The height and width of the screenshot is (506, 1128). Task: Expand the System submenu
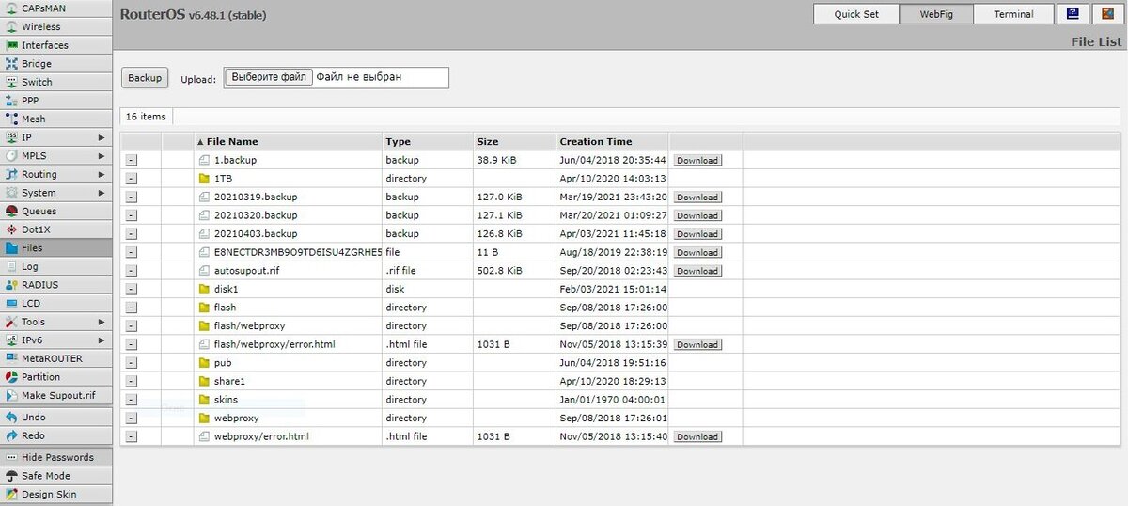click(56, 193)
